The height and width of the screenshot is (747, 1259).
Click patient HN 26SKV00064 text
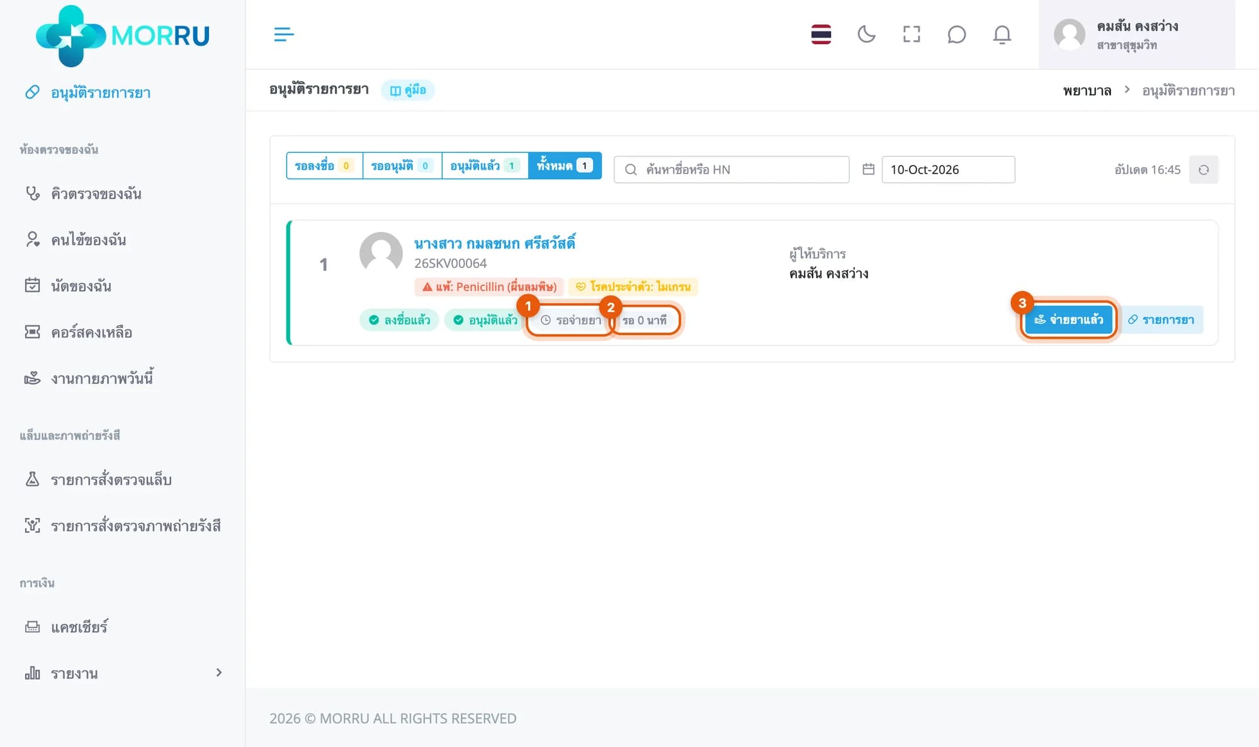(450, 263)
